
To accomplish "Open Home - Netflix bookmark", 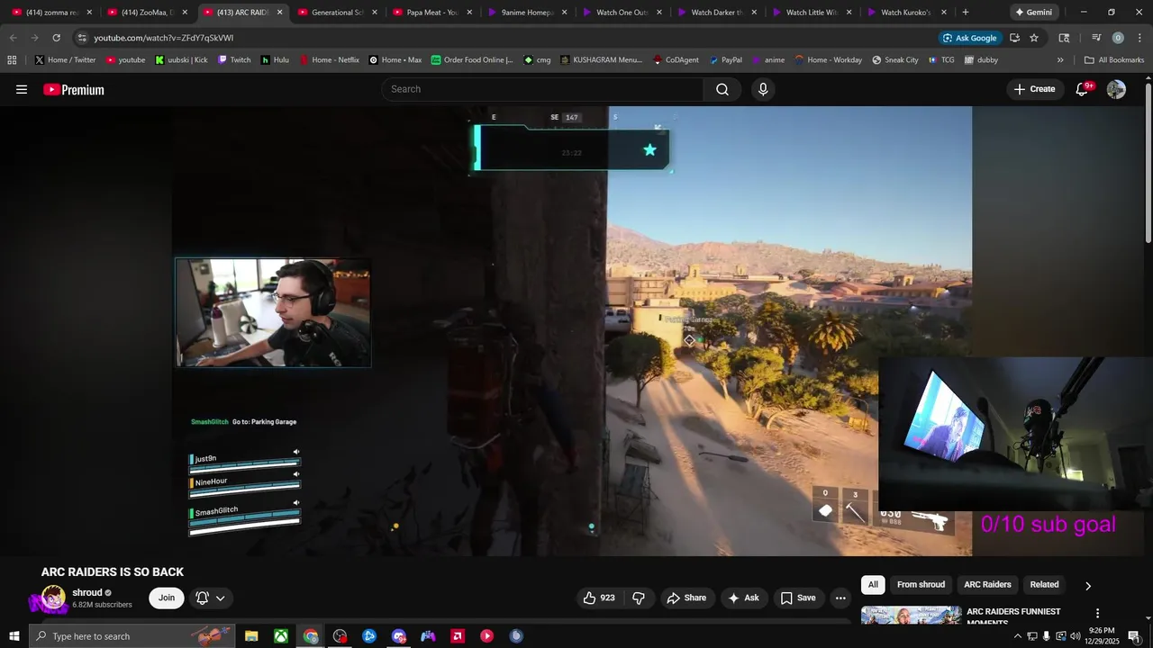I will click(329, 60).
